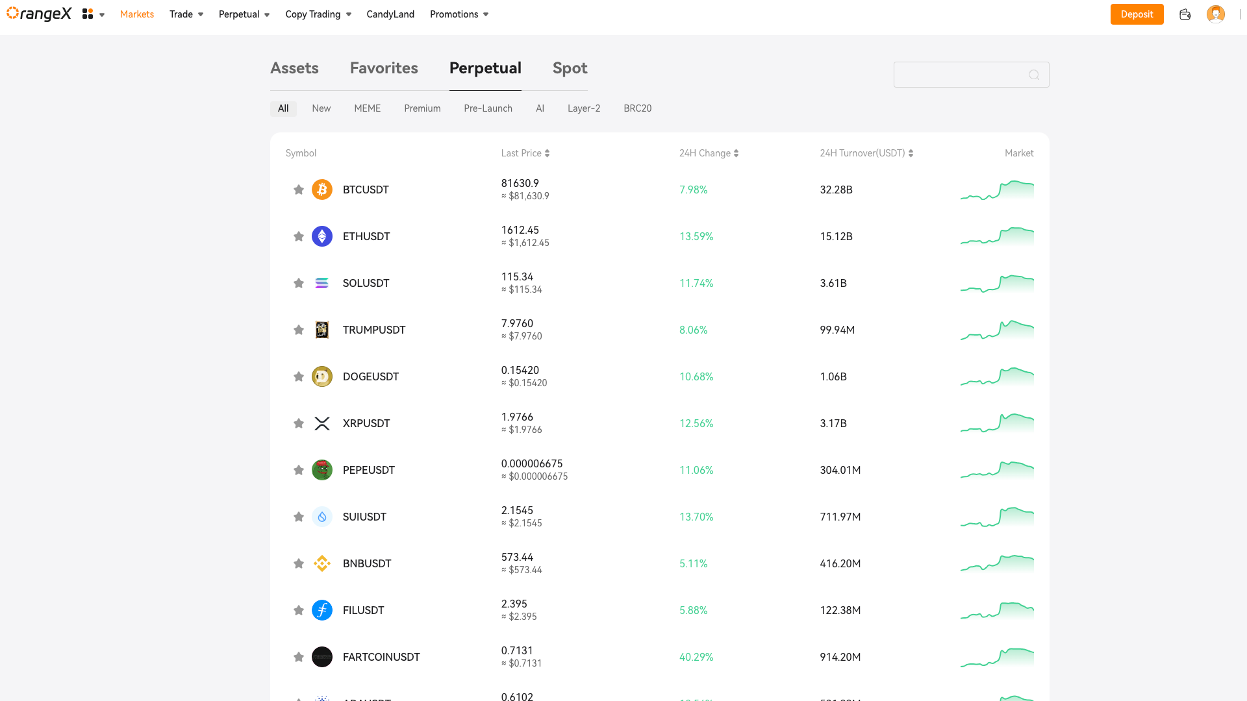Viewport: 1247px width, 701px height.
Task: Switch to the Spot tab
Action: pyautogui.click(x=570, y=68)
